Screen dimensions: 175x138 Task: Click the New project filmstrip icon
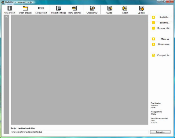tap(9, 8)
